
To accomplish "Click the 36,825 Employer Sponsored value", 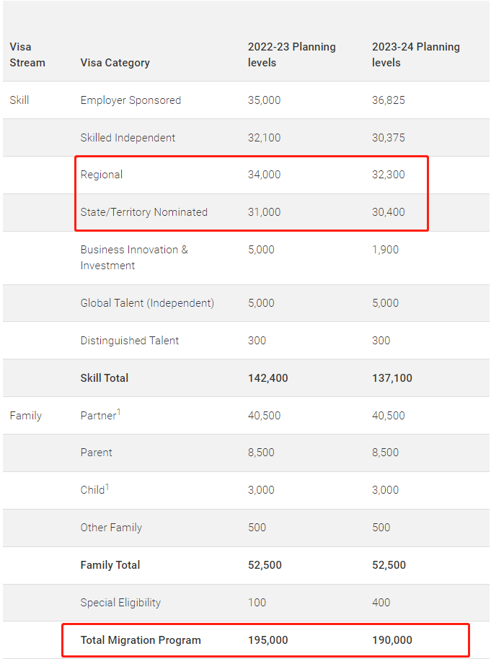I will click(388, 100).
